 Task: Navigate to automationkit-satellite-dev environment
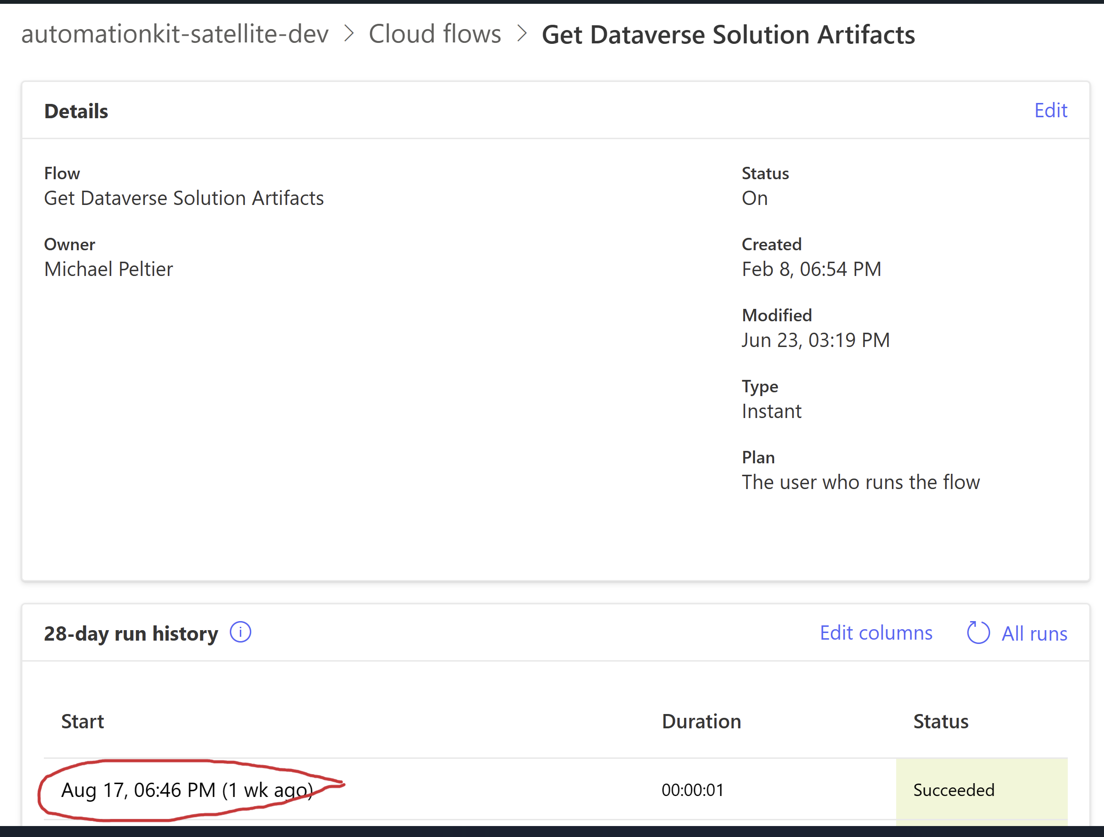174,34
